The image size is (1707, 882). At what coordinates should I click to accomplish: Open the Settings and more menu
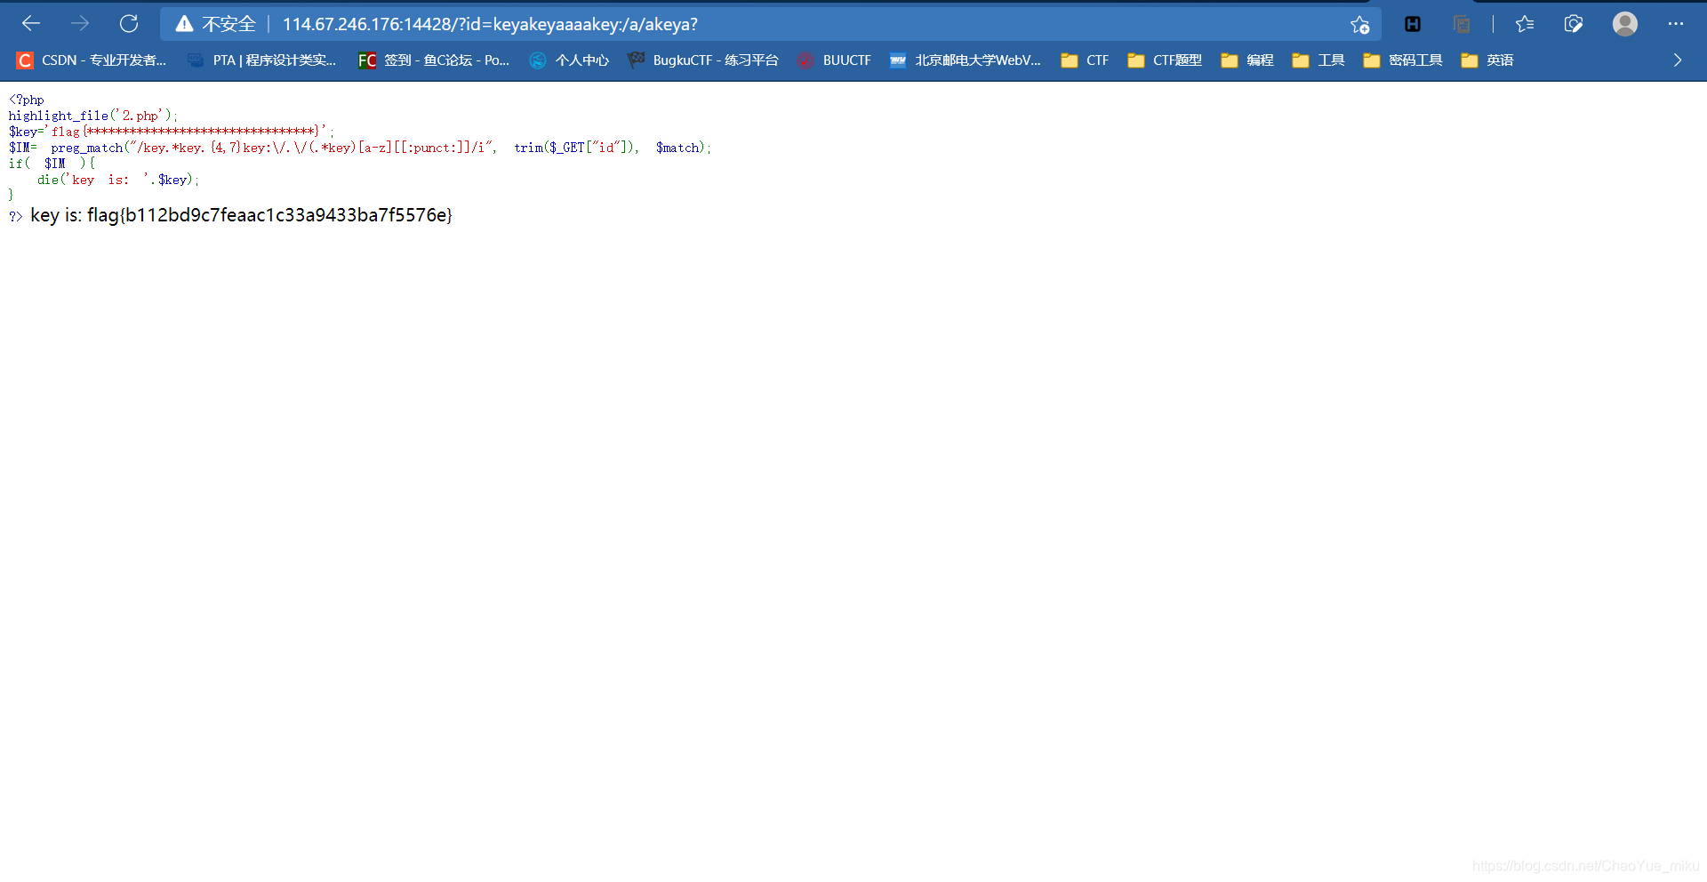1677,24
